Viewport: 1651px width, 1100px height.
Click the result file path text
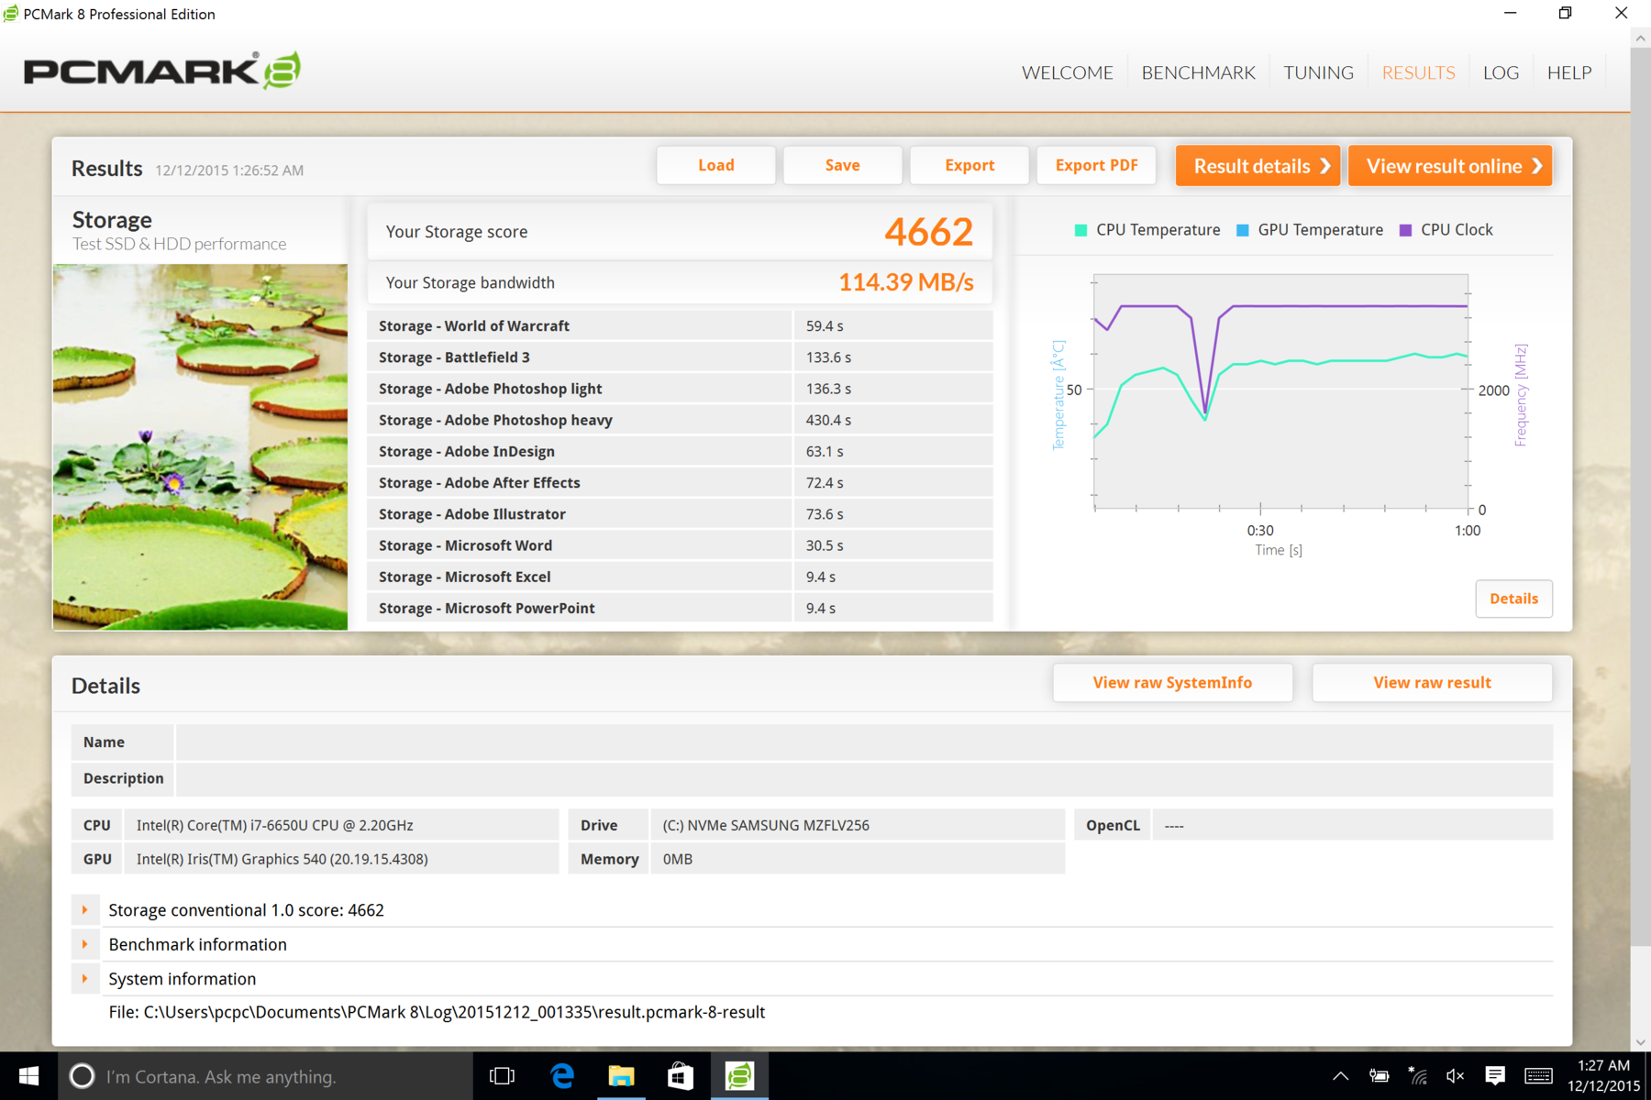tap(437, 1012)
